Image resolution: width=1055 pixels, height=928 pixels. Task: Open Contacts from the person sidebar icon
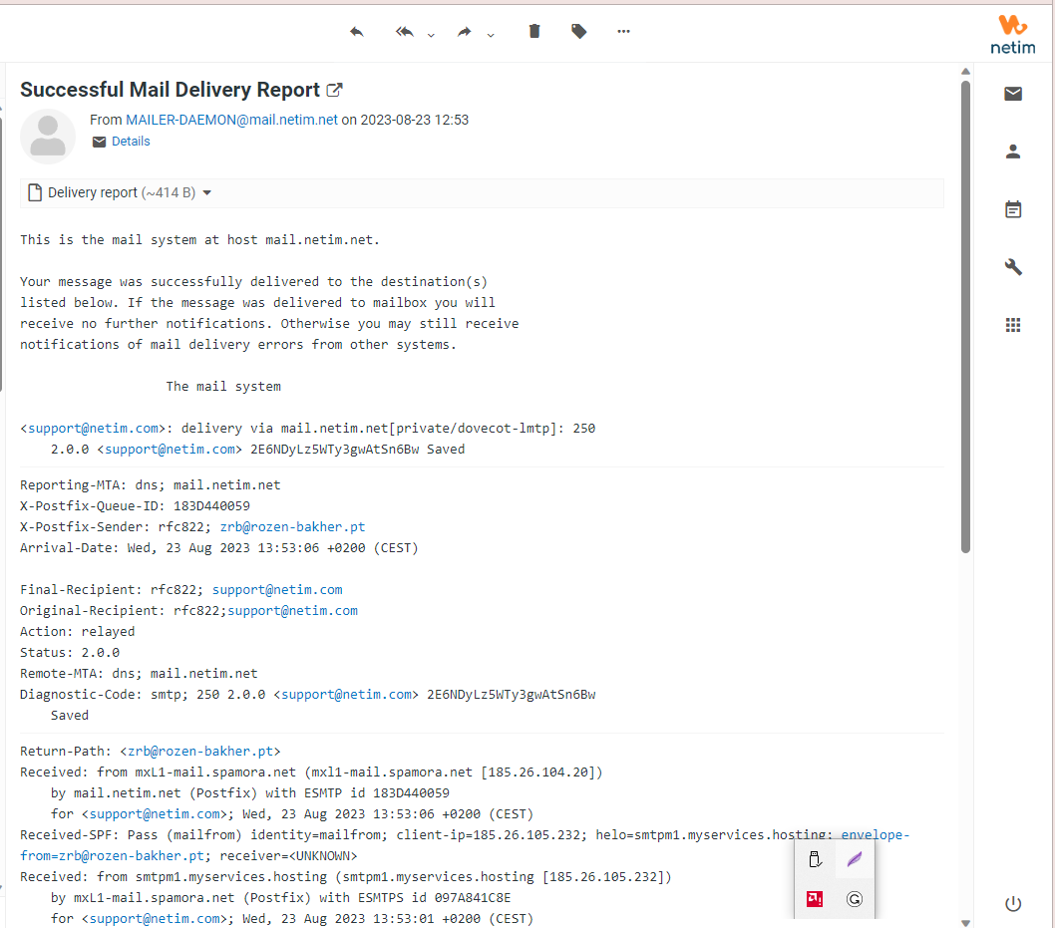pos(1012,152)
